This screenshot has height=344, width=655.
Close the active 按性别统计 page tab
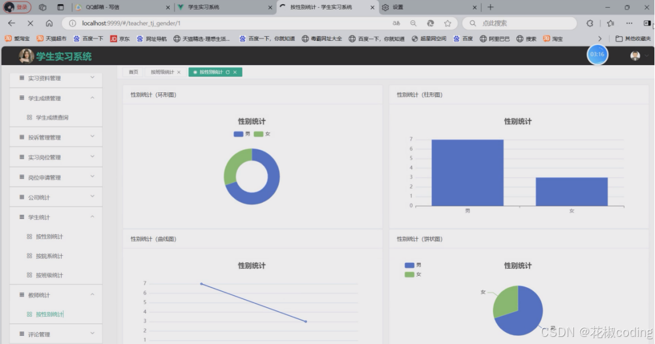pyautogui.click(x=235, y=72)
